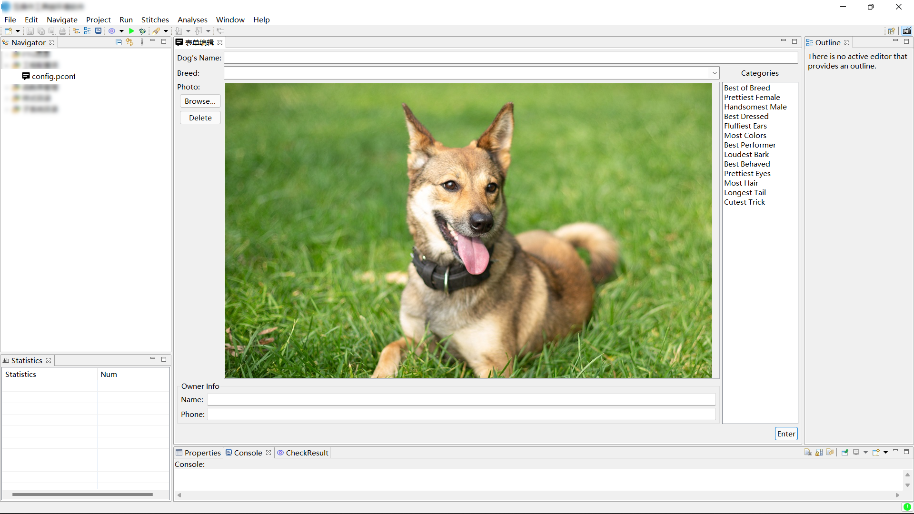This screenshot has height=514, width=914.
Task: Click the Save All toolbar icon
Action: (x=41, y=31)
